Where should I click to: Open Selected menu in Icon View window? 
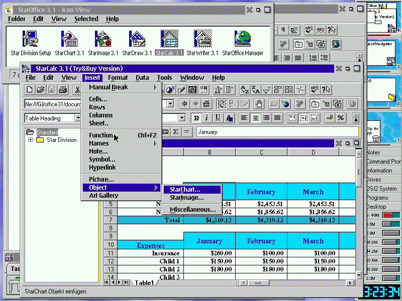tap(86, 19)
